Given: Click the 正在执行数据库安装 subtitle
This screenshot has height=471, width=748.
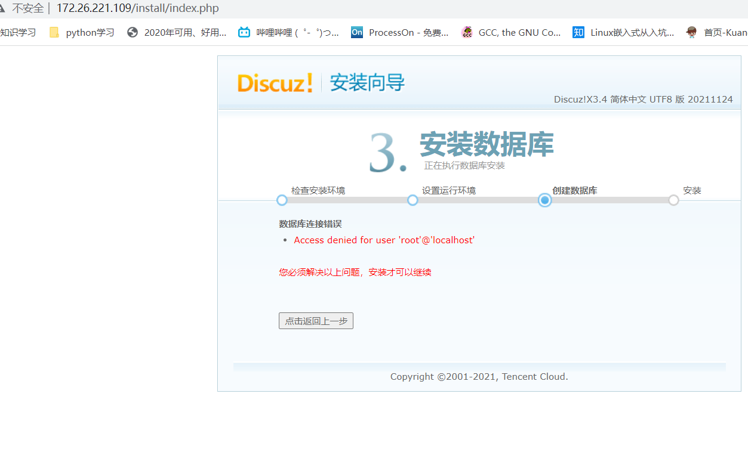Looking at the screenshot, I should [464, 166].
